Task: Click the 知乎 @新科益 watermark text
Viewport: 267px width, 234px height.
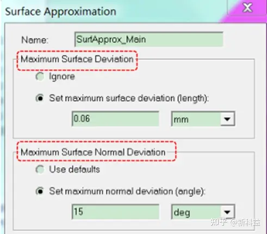Action: pyautogui.click(x=235, y=222)
